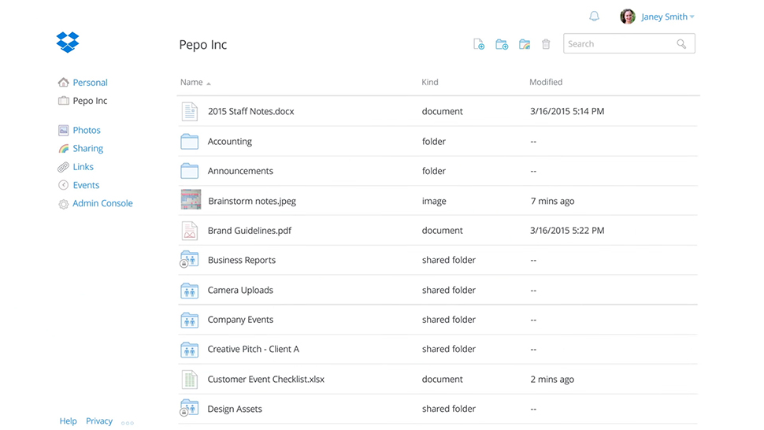The width and height of the screenshot is (764, 430).
Task: Click the Dropbox logo
Action: pyautogui.click(x=67, y=43)
